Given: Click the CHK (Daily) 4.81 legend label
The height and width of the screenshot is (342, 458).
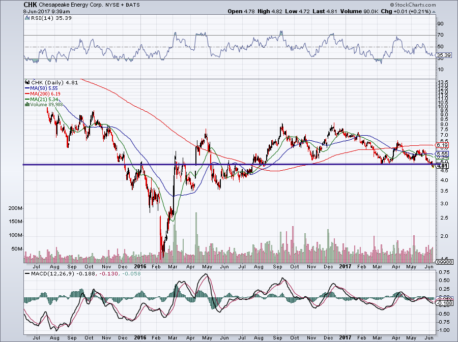Looking at the screenshot, I should tap(54, 82).
